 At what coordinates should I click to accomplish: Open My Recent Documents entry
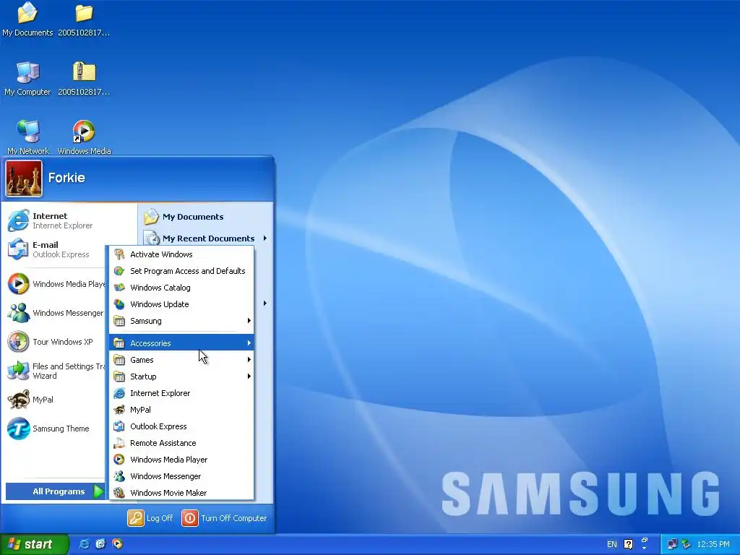(206, 238)
